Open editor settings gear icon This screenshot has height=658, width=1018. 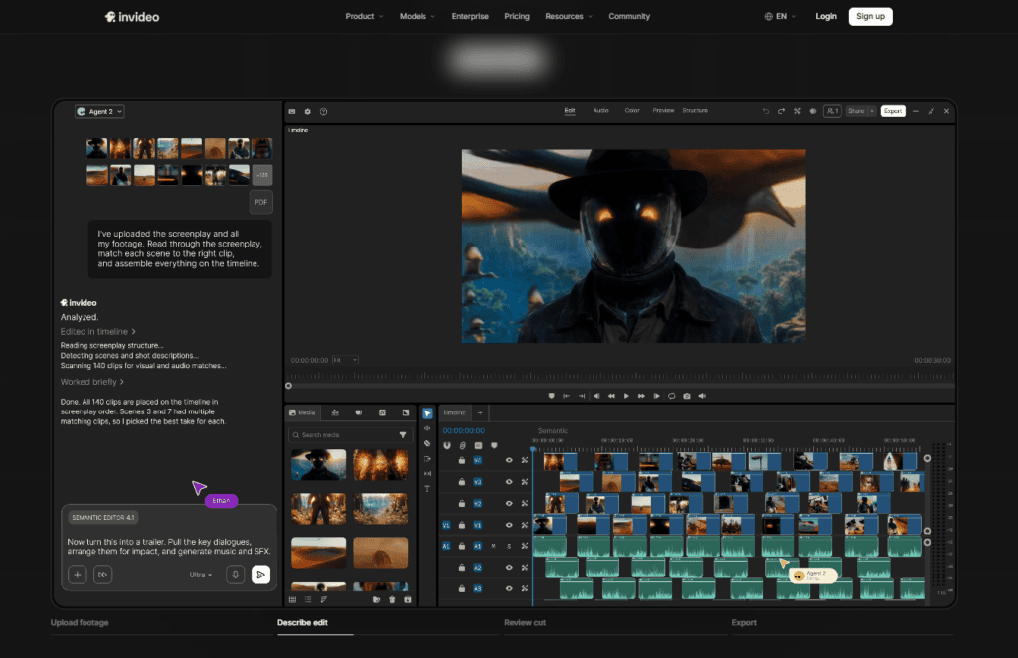coord(308,111)
